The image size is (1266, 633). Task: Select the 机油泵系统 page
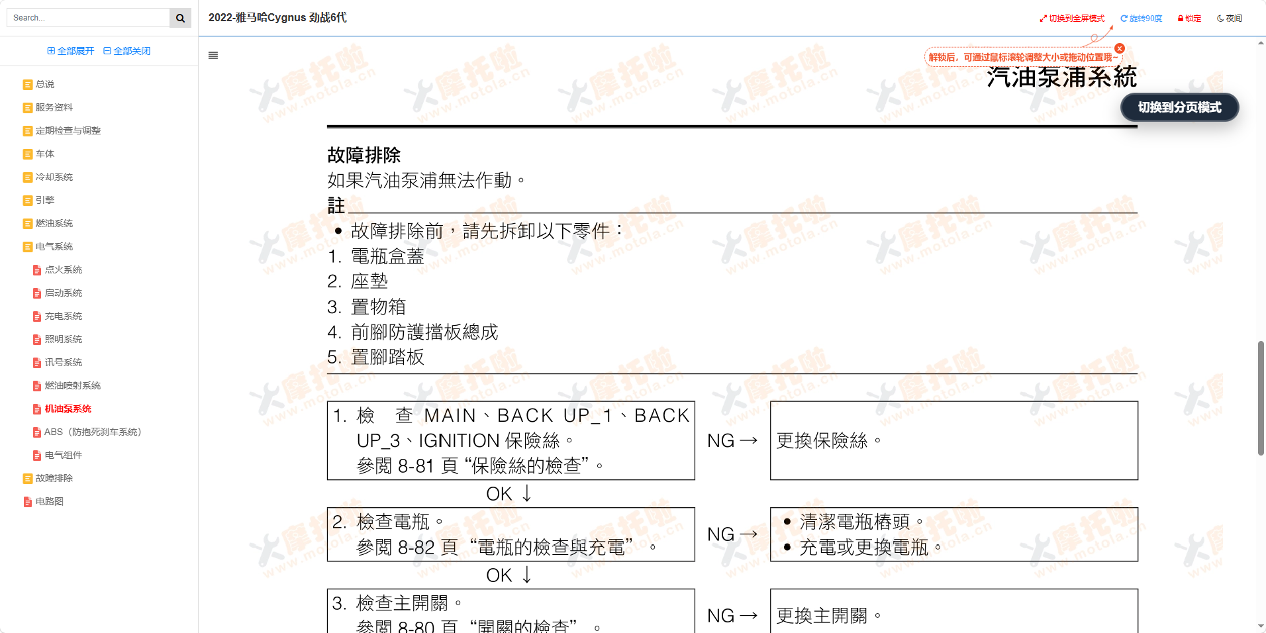click(x=68, y=409)
